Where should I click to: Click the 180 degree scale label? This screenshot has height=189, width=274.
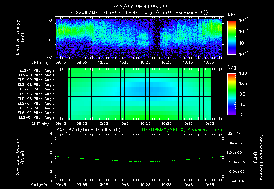coord(243,73)
